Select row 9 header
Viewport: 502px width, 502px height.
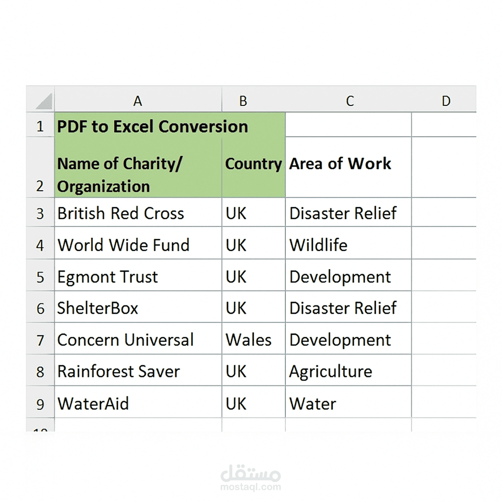(40, 403)
